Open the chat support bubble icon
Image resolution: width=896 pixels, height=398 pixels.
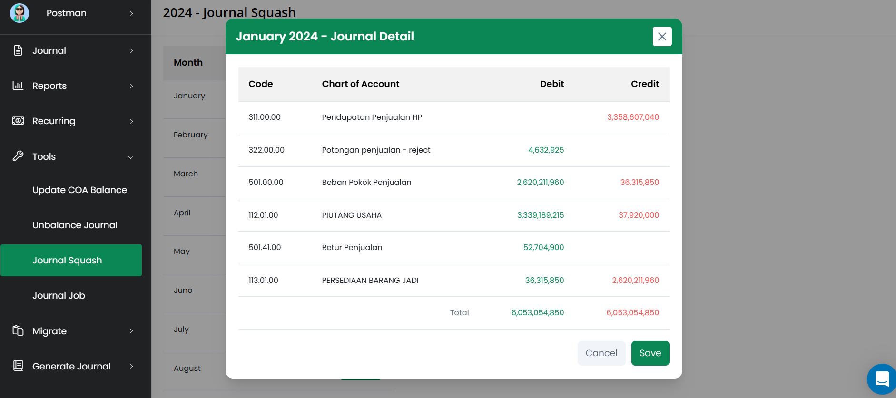[x=882, y=379]
